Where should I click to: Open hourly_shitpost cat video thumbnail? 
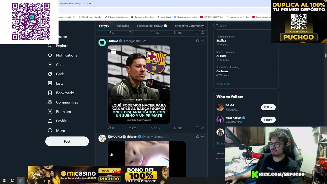click(x=147, y=159)
